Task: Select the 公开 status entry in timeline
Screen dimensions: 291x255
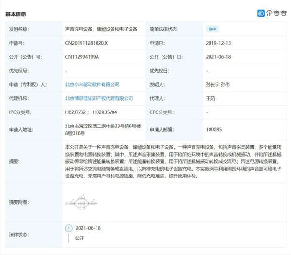Action: pyautogui.click(x=80, y=238)
